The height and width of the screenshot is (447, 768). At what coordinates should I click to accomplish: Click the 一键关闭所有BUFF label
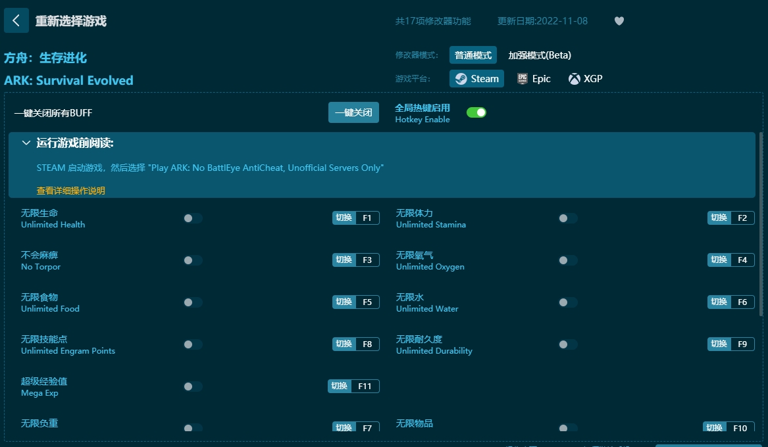pos(53,113)
